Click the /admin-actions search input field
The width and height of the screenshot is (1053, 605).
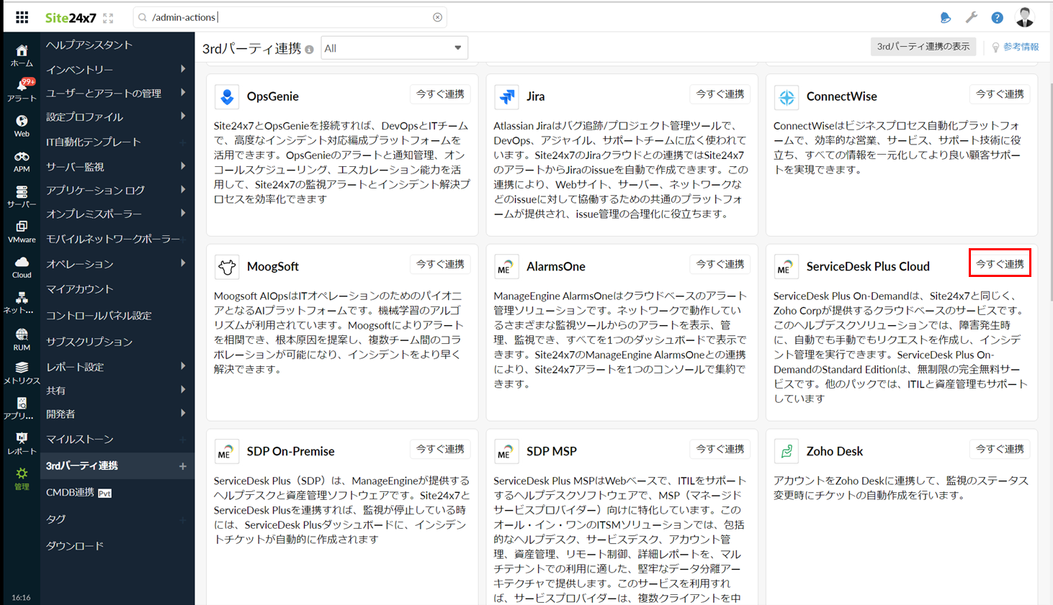tap(288, 17)
